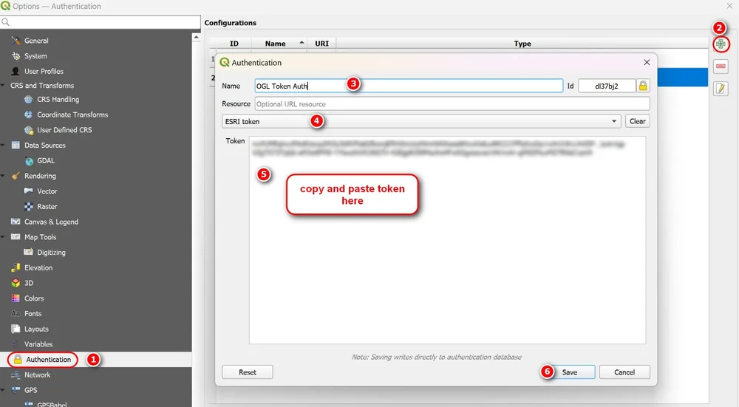Image resolution: width=739 pixels, height=407 pixels.
Task: Collapse the Map Tools tree group
Action: [x=3, y=237]
